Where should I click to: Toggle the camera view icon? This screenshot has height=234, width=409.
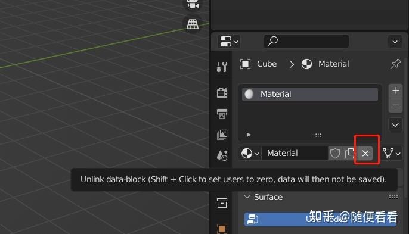[x=193, y=4]
